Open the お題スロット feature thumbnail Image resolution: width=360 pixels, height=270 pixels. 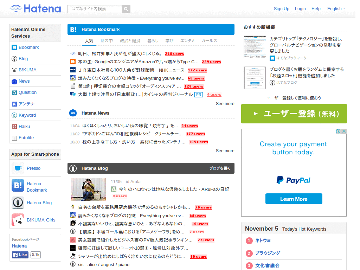(x=255, y=78)
